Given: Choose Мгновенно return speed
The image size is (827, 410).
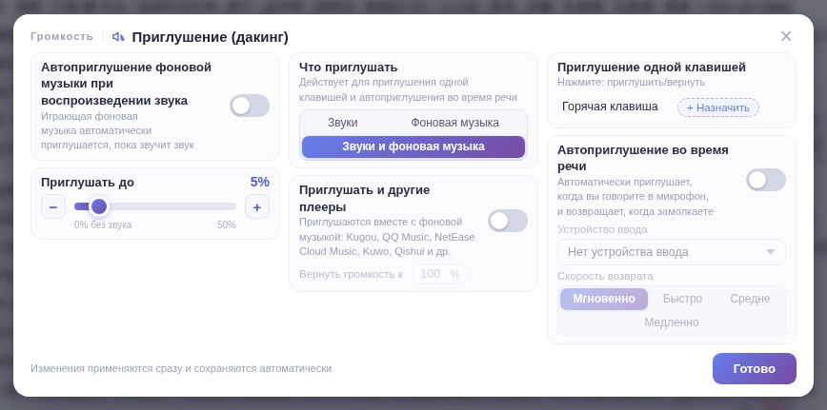Looking at the screenshot, I should coord(604,299).
